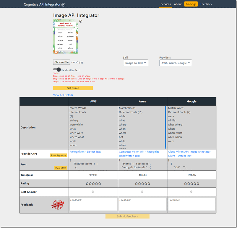
Task: Remove uploaded image with the X icon
Action: [x=81, y=21]
